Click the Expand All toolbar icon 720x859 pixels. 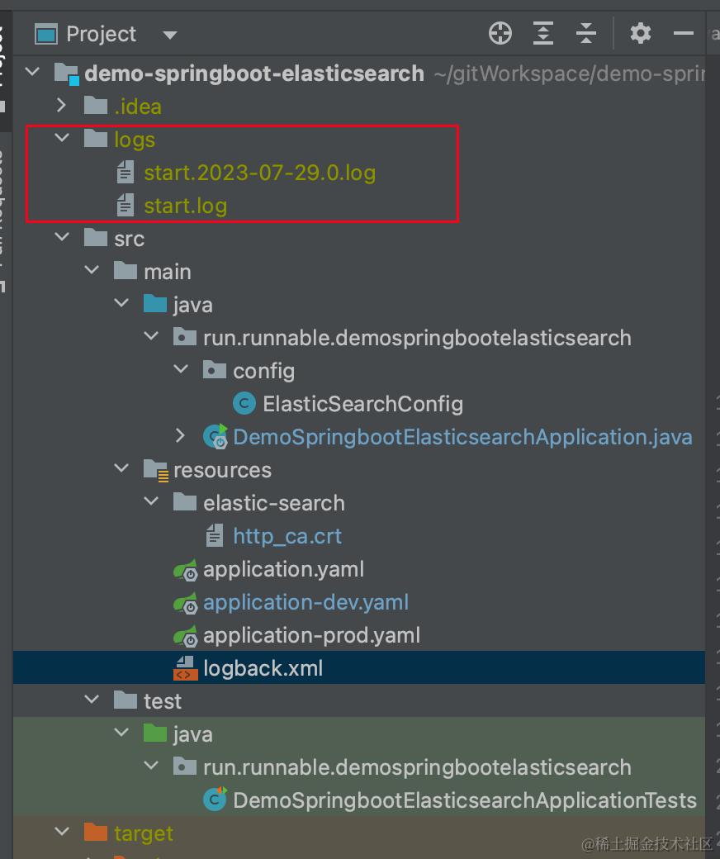click(x=543, y=33)
